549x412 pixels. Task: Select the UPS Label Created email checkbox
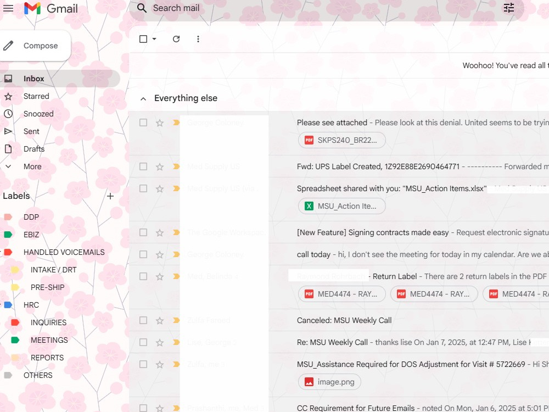point(143,166)
